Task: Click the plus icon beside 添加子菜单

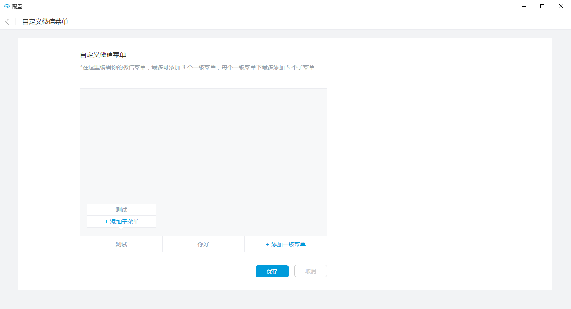Action: 106,222
